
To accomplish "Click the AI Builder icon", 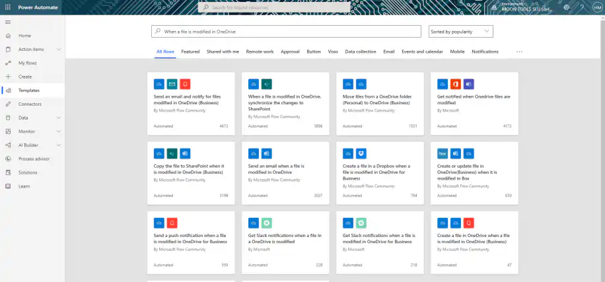I will (x=8, y=145).
